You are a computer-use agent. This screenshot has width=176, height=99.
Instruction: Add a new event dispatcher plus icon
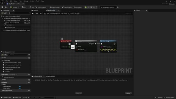coord(29,90)
